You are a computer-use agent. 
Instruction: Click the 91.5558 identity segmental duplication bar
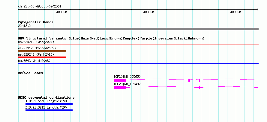click(x=49, y=104)
